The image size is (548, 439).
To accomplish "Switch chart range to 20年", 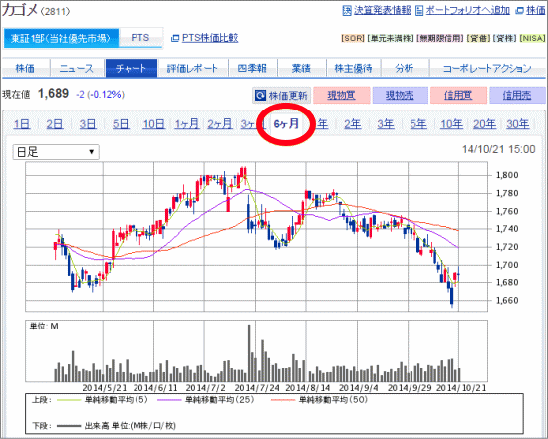I will tap(485, 124).
